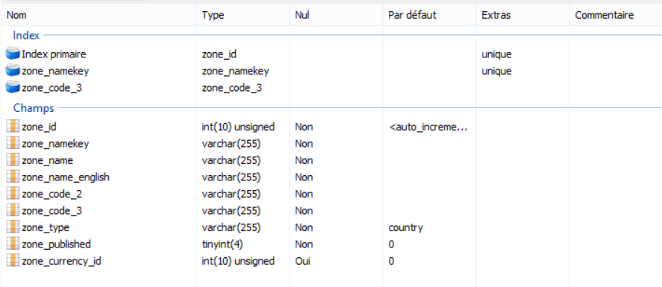The height and width of the screenshot is (287, 662).
Task: Click the Extras column header
Action: tap(522, 15)
